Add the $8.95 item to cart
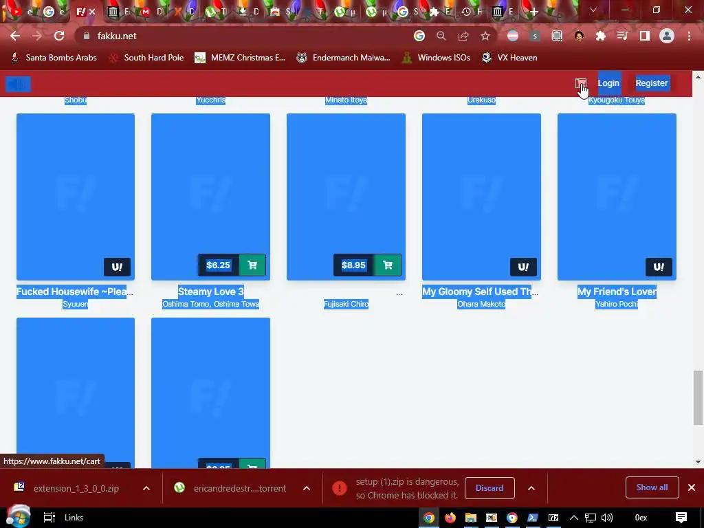704x528 pixels. point(388,265)
